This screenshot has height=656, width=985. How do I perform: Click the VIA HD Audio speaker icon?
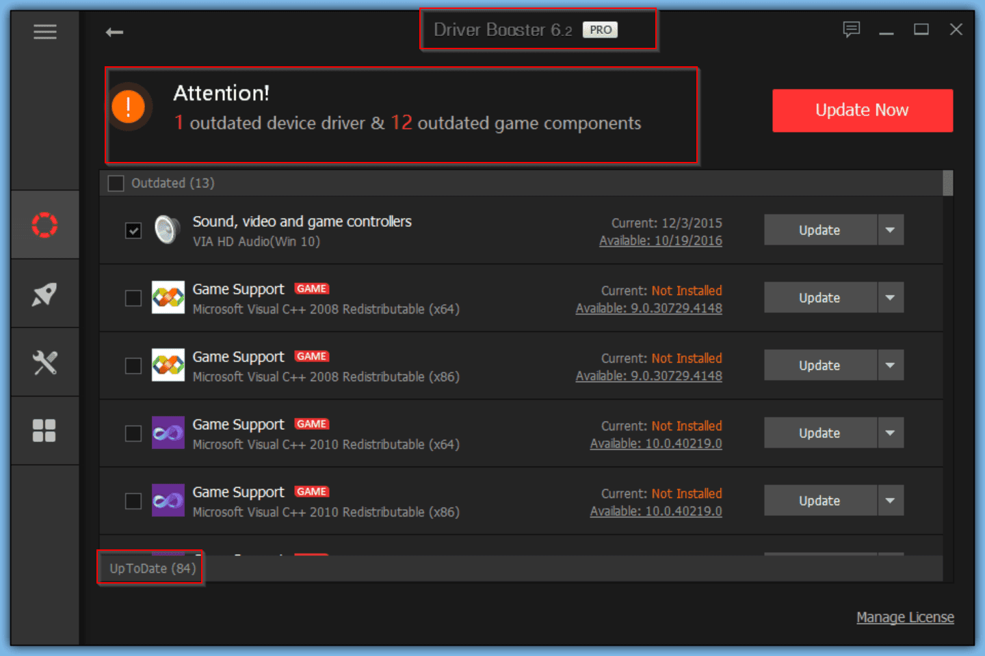[x=167, y=230]
